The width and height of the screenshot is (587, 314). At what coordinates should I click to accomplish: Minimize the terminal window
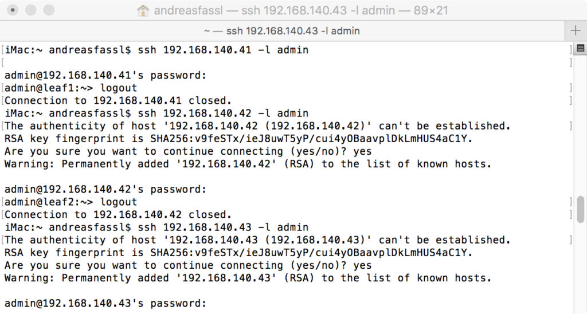tap(31, 10)
